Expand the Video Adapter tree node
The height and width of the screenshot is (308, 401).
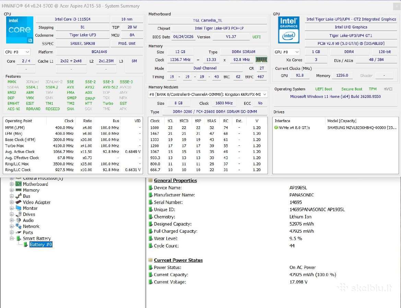pos(12,202)
